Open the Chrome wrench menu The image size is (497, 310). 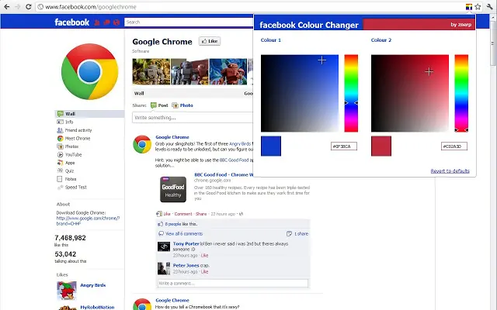point(490,7)
